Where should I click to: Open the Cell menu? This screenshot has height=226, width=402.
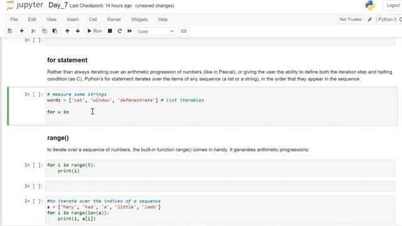tap(93, 19)
